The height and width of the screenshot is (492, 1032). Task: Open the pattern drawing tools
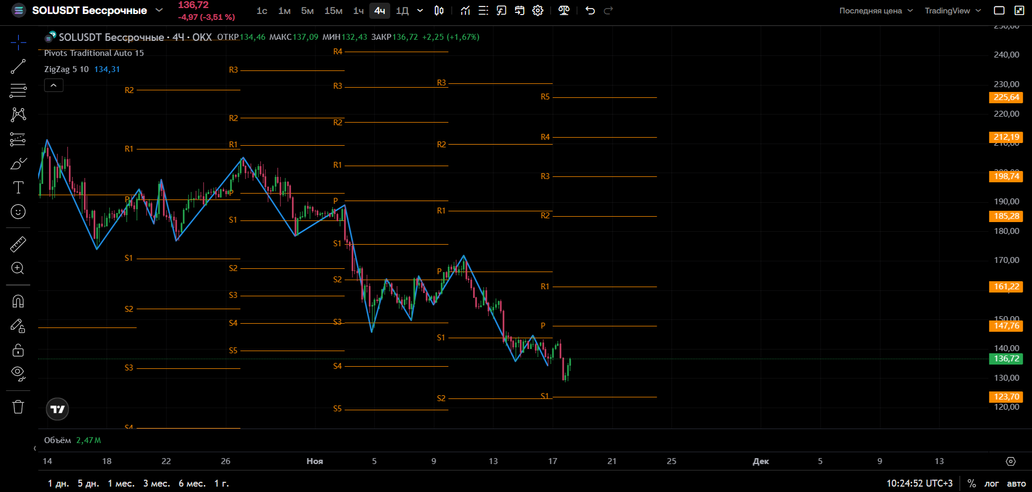coord(18,115)
